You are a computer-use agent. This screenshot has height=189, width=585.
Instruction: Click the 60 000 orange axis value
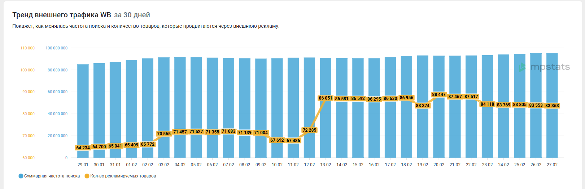[29, 158]
